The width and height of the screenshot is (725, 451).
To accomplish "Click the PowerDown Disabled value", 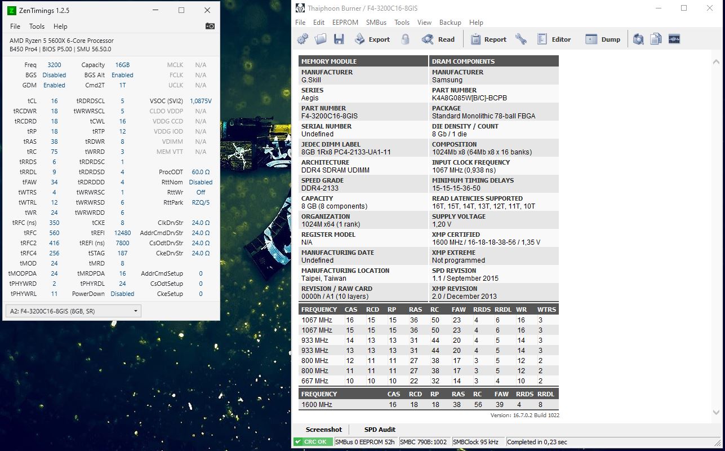I will [122, 294].
